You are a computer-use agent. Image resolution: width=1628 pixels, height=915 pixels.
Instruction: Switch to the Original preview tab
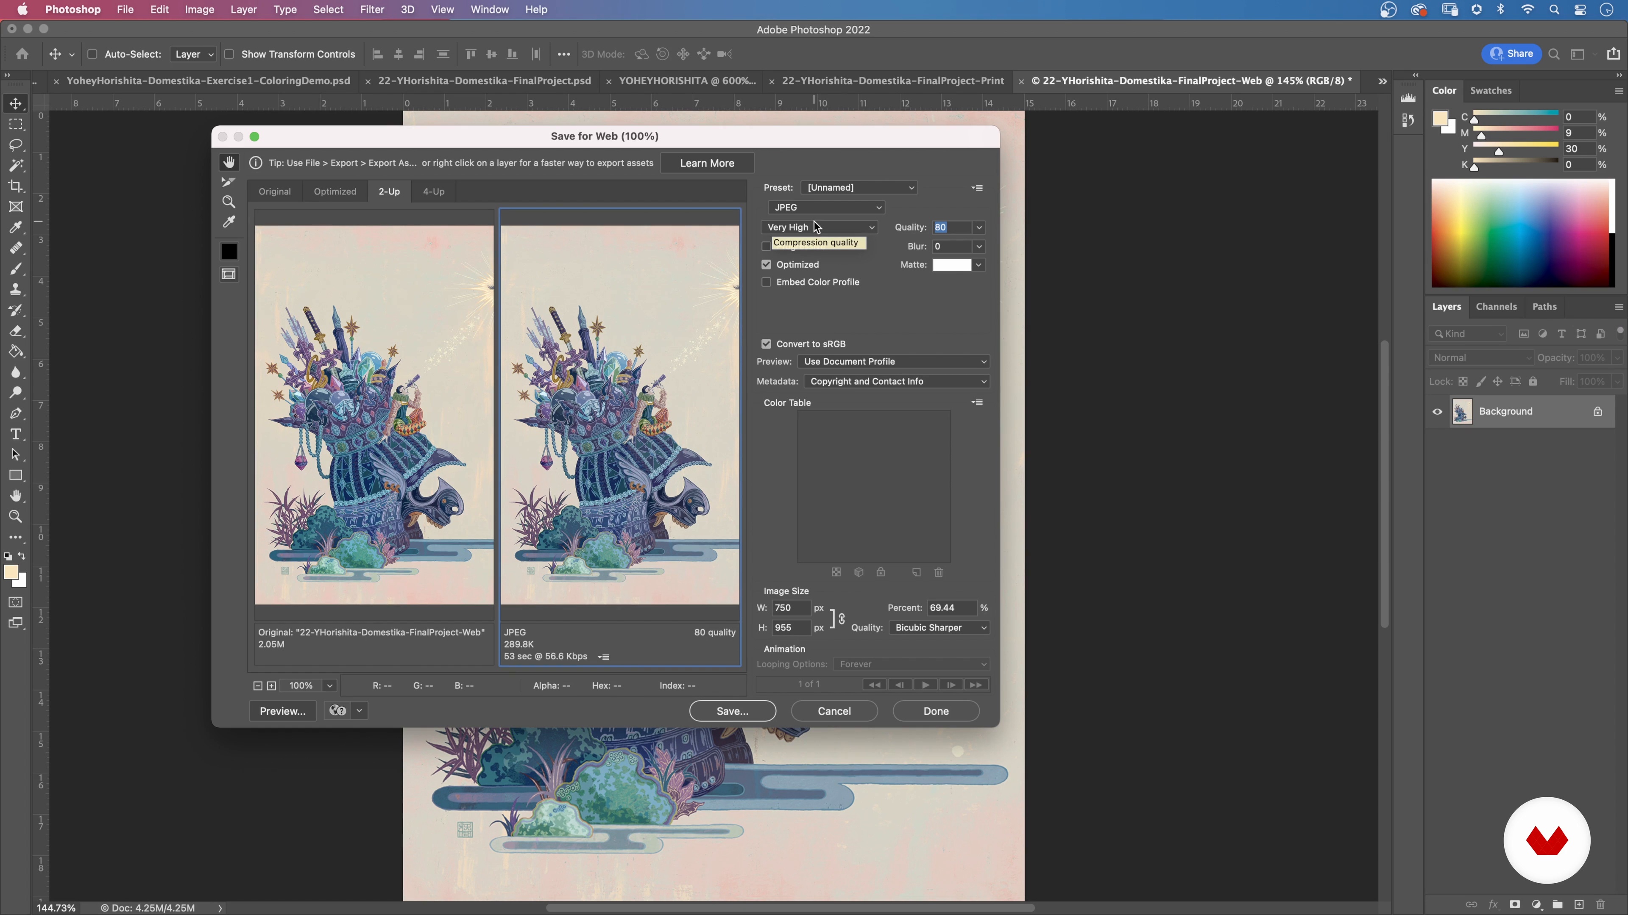pyautogui.click(x=275, y=191)
